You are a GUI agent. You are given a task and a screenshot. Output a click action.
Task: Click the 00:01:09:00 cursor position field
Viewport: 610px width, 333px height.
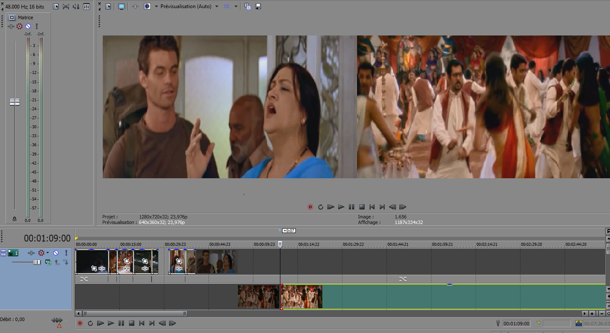pyautogui.click(x=516, y=324)
